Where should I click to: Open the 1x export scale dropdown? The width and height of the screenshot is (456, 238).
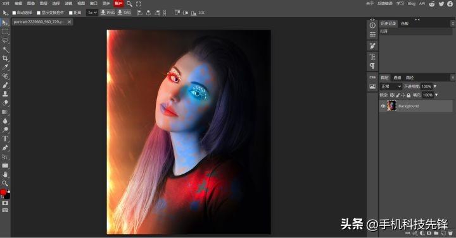point(92,13)
